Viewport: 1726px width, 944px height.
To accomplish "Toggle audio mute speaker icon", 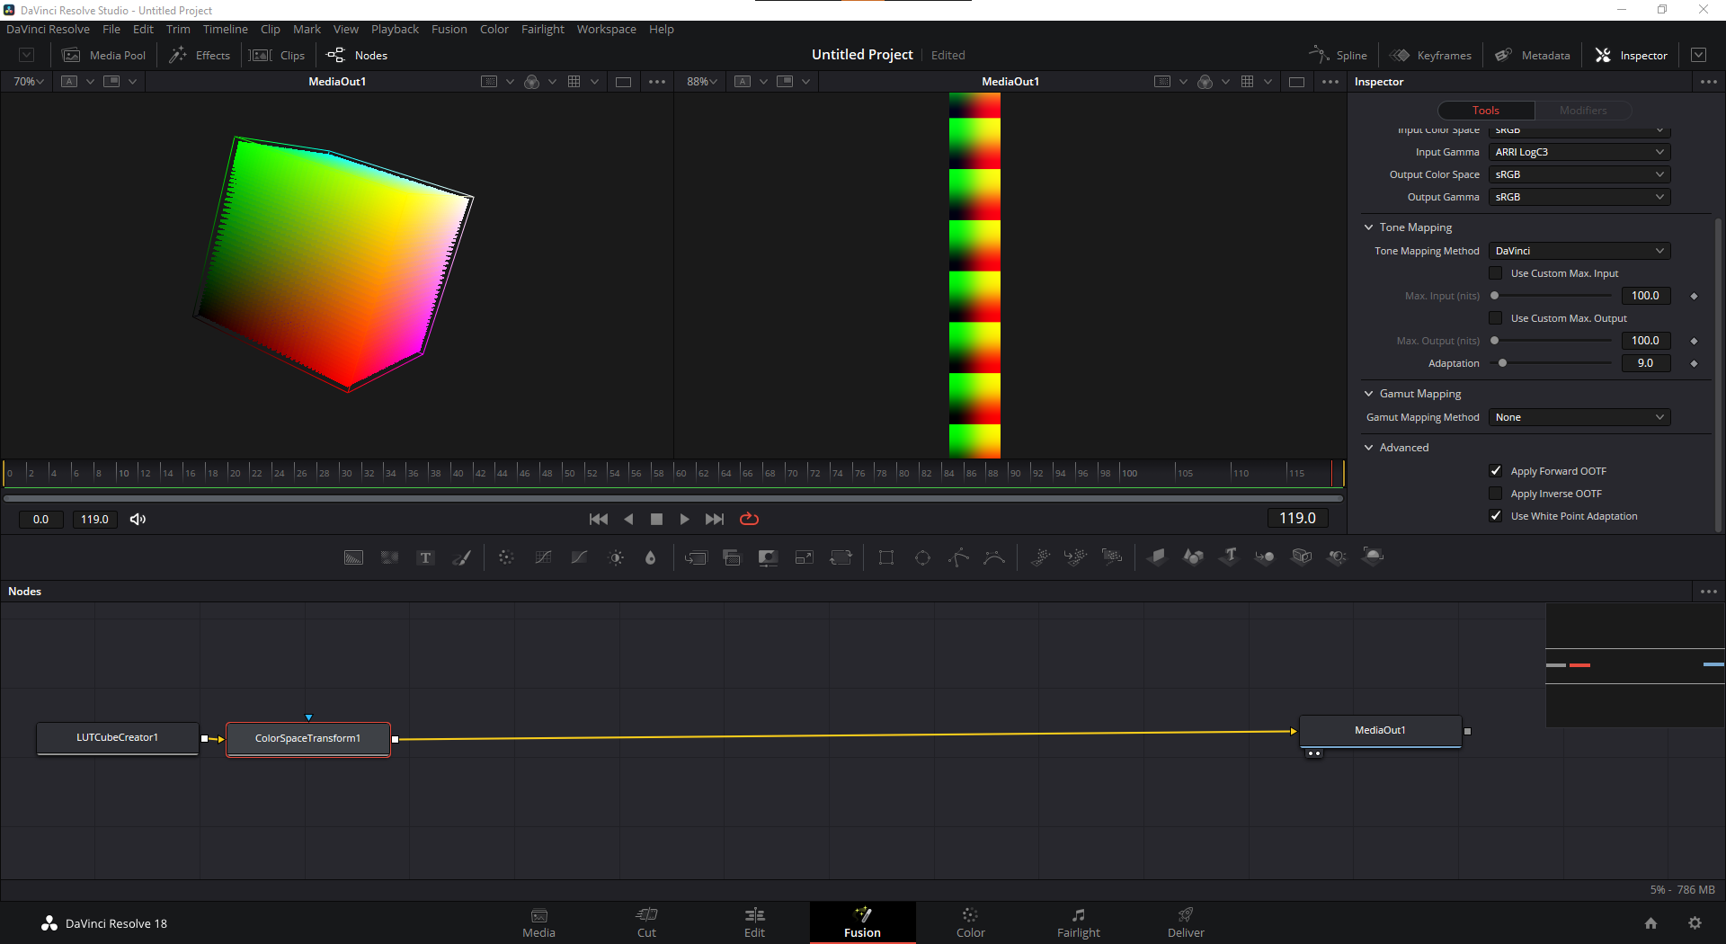I will pos(138,519).
